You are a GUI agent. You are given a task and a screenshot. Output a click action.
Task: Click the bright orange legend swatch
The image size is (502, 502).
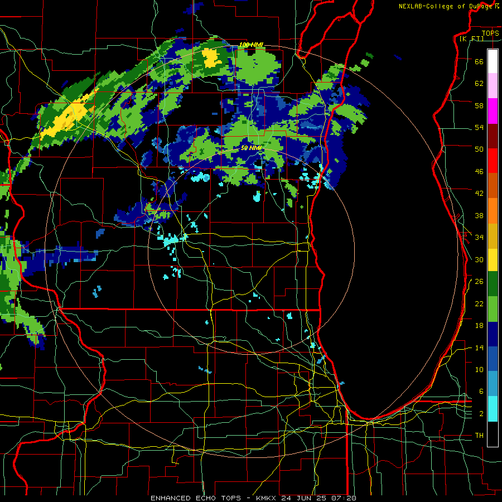tap(493, 211)
